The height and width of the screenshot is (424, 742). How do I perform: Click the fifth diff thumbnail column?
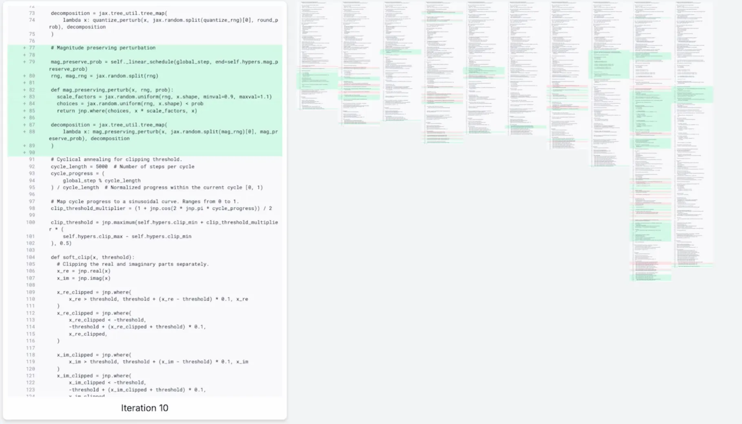point(484,68)
